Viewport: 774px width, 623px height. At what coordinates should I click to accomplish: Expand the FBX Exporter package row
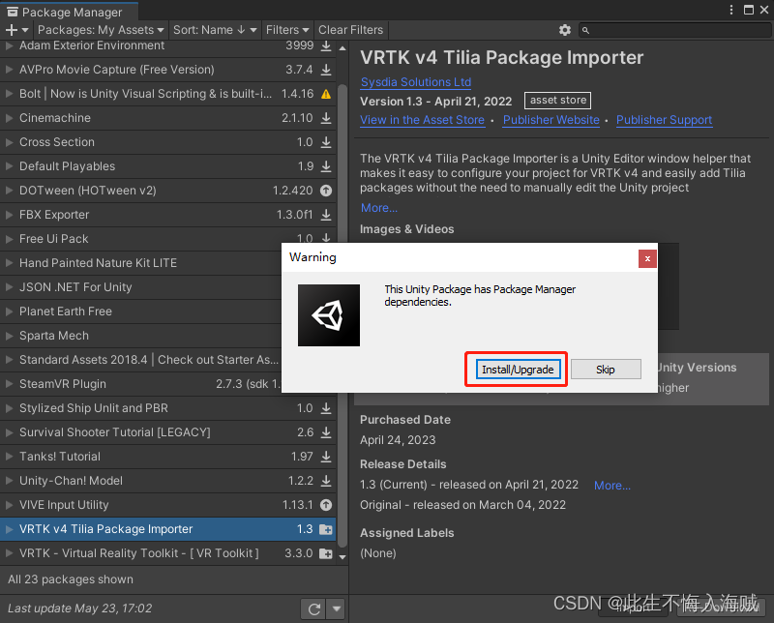pos(9,215)
